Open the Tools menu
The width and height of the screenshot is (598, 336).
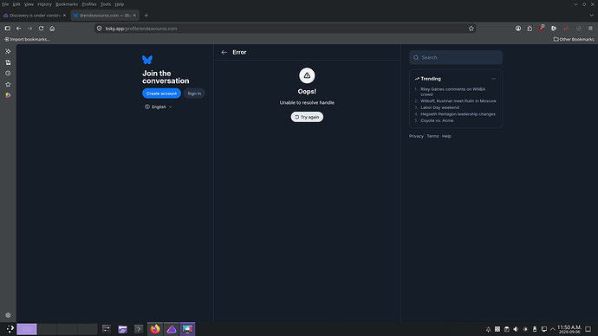coord(105,4)
